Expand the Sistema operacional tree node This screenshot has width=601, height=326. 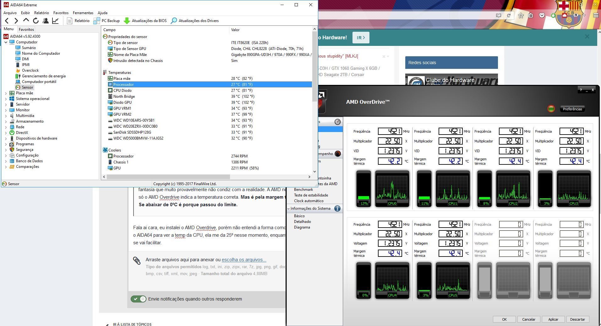[x=6, y=99]
